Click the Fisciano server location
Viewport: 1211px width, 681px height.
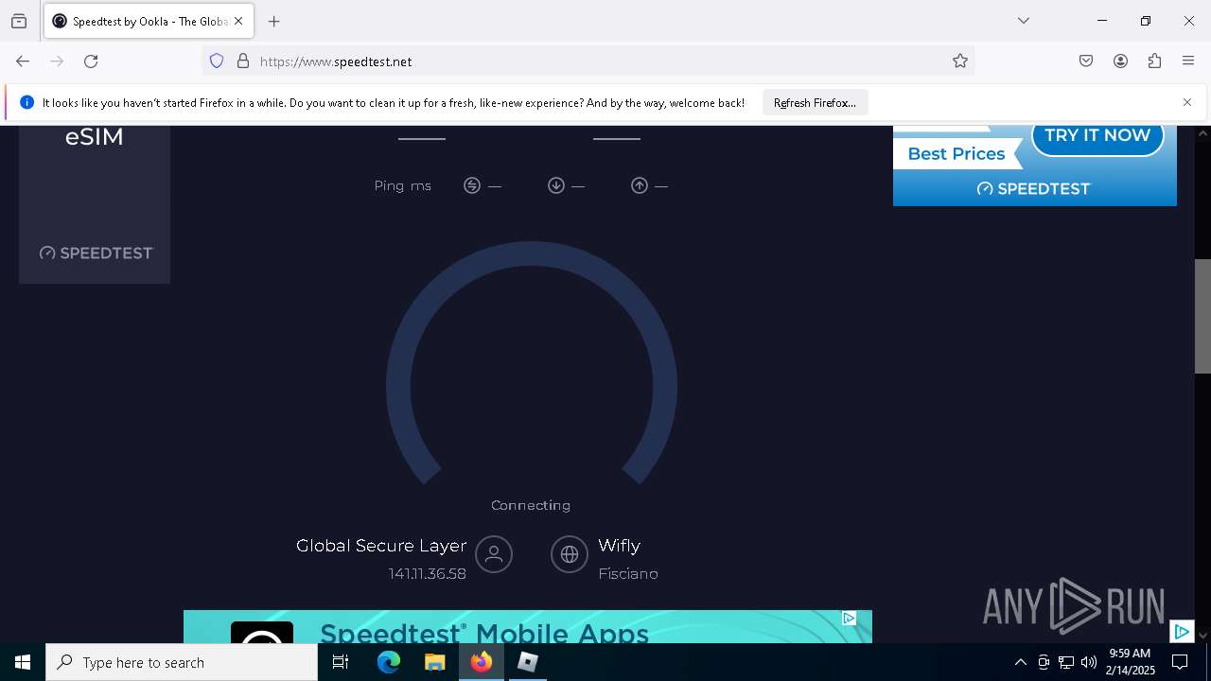(x=628, y=574)
